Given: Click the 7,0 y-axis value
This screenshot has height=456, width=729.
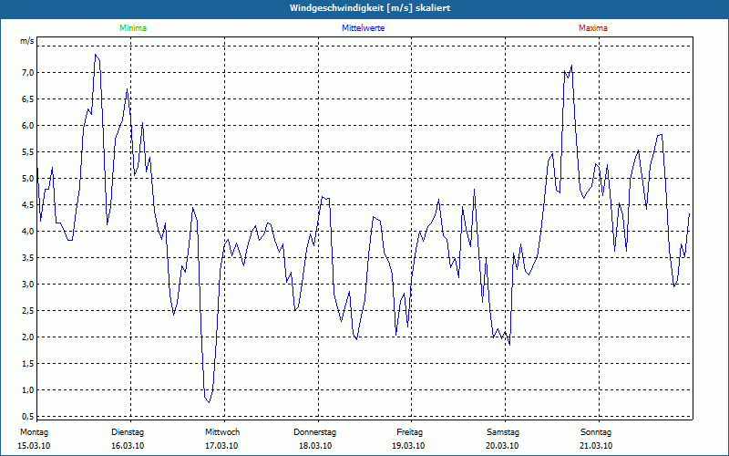Looking at the screenshot, I should [27, 73].
